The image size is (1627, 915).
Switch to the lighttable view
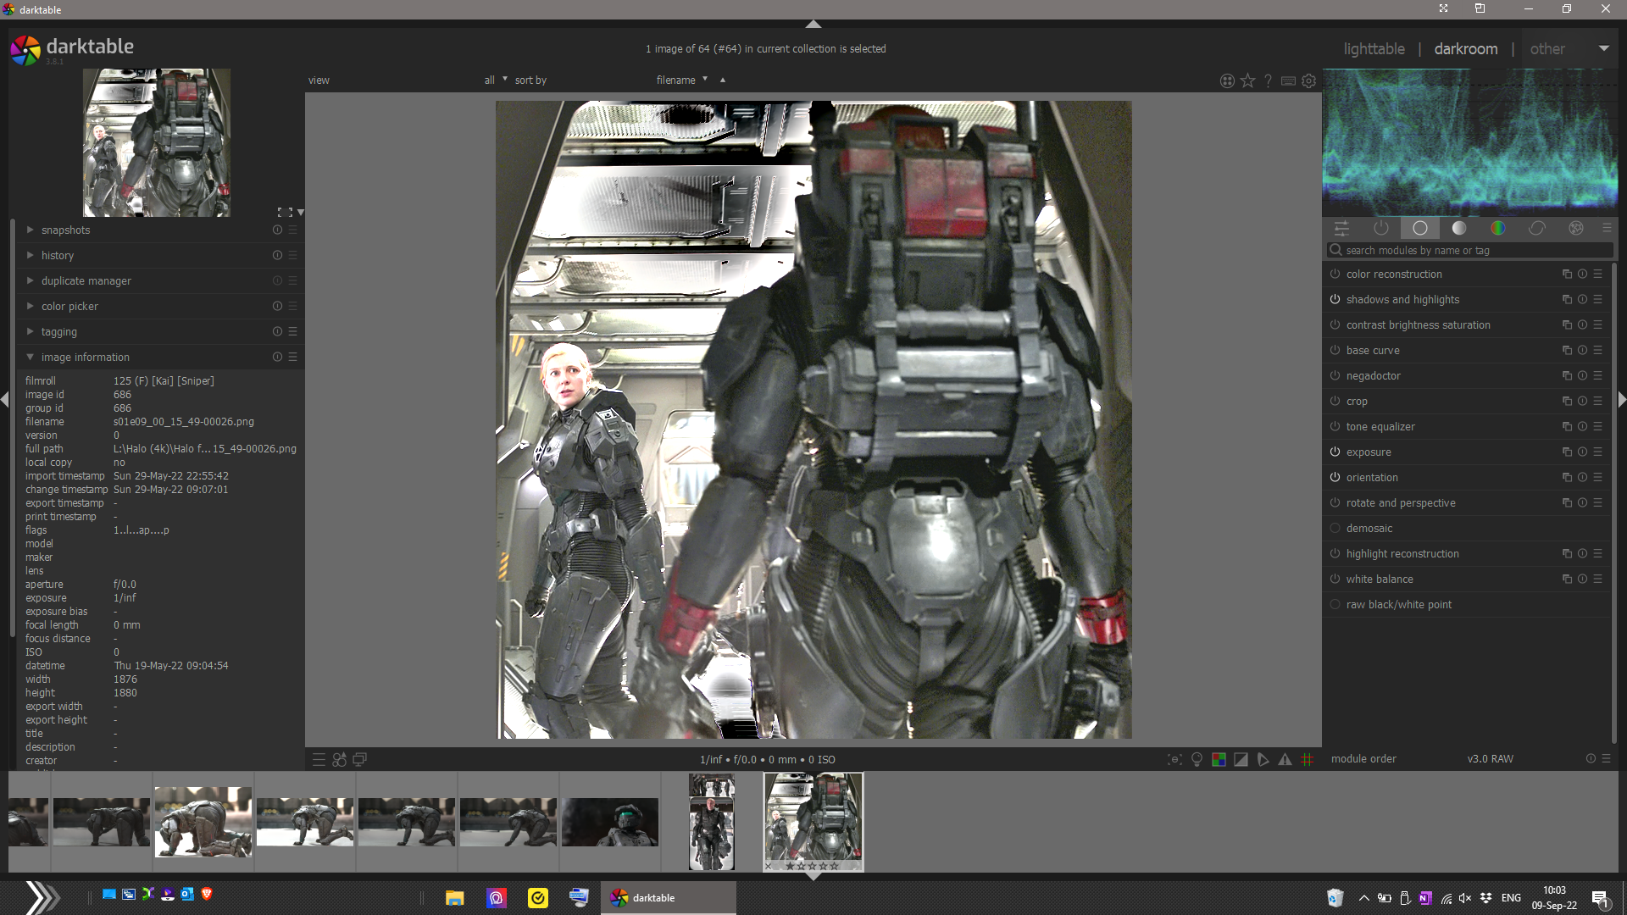pos(1374,49)
